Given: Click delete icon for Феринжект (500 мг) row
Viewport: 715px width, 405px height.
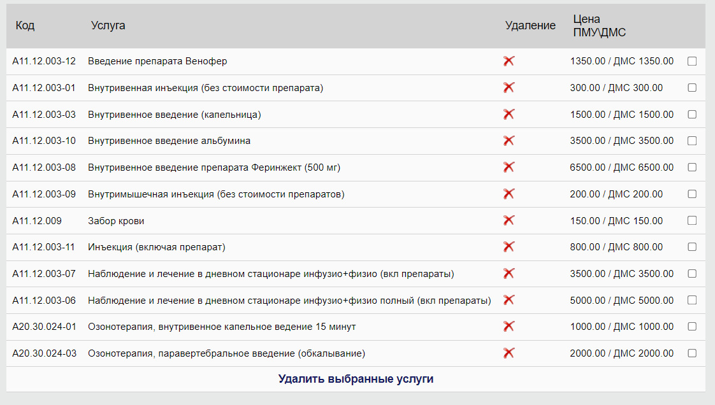Looking at the screenshot, I should [x=509, y=167].
